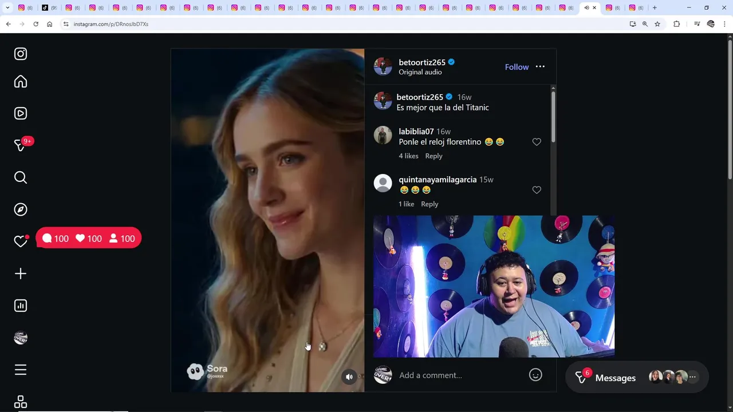This screenshot has height=412, width=733.
Task: Bookmark this page star icon
Action: point(657,24)
